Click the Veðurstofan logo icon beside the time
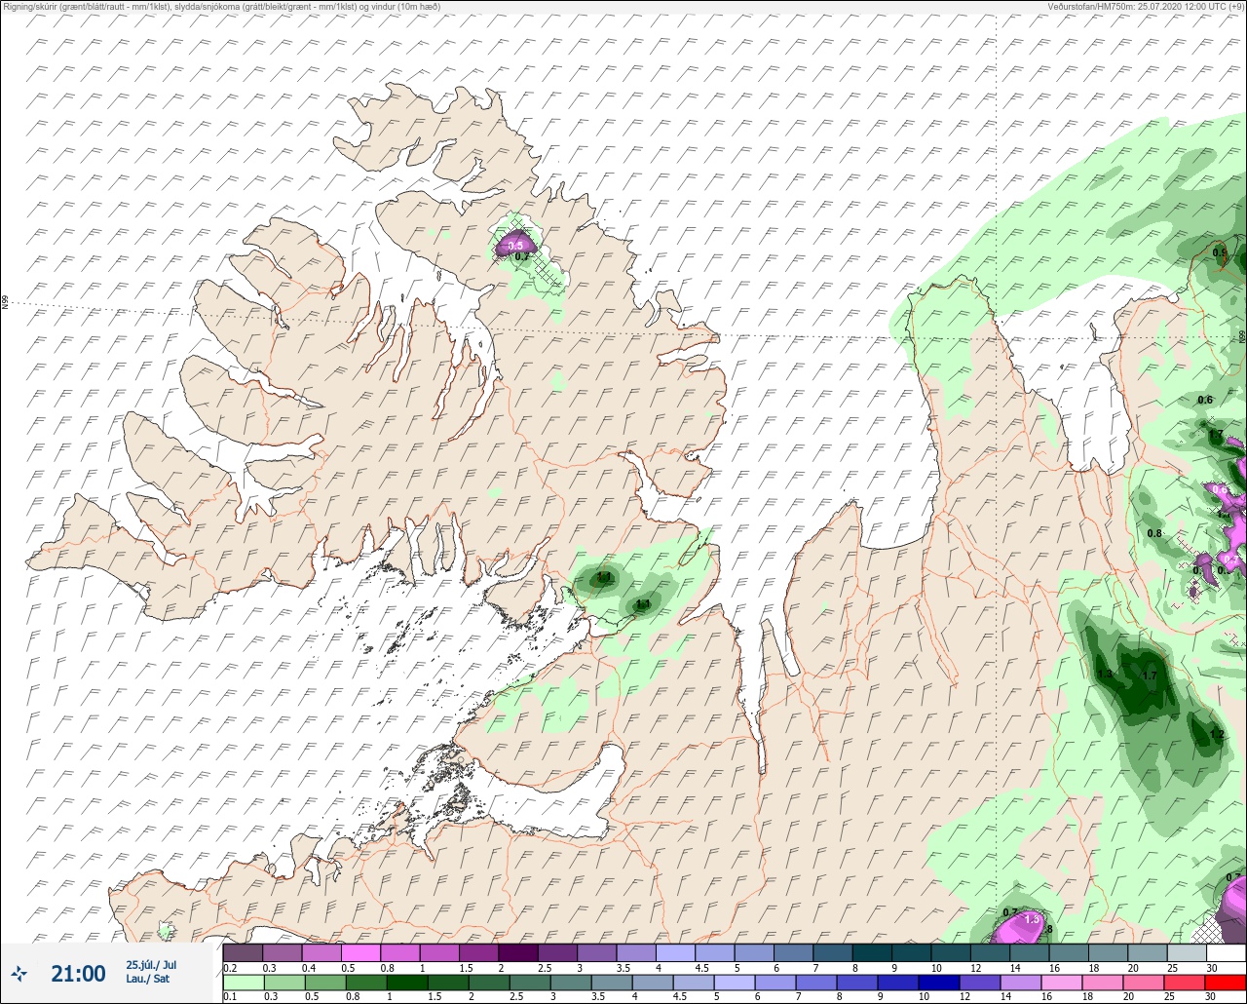The width and height of the screenshot is (1247, 1004). (19, 973)
